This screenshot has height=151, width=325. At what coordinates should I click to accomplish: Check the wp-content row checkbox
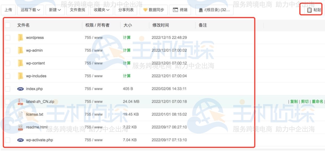pyautogui.click(x=7, y=63)
